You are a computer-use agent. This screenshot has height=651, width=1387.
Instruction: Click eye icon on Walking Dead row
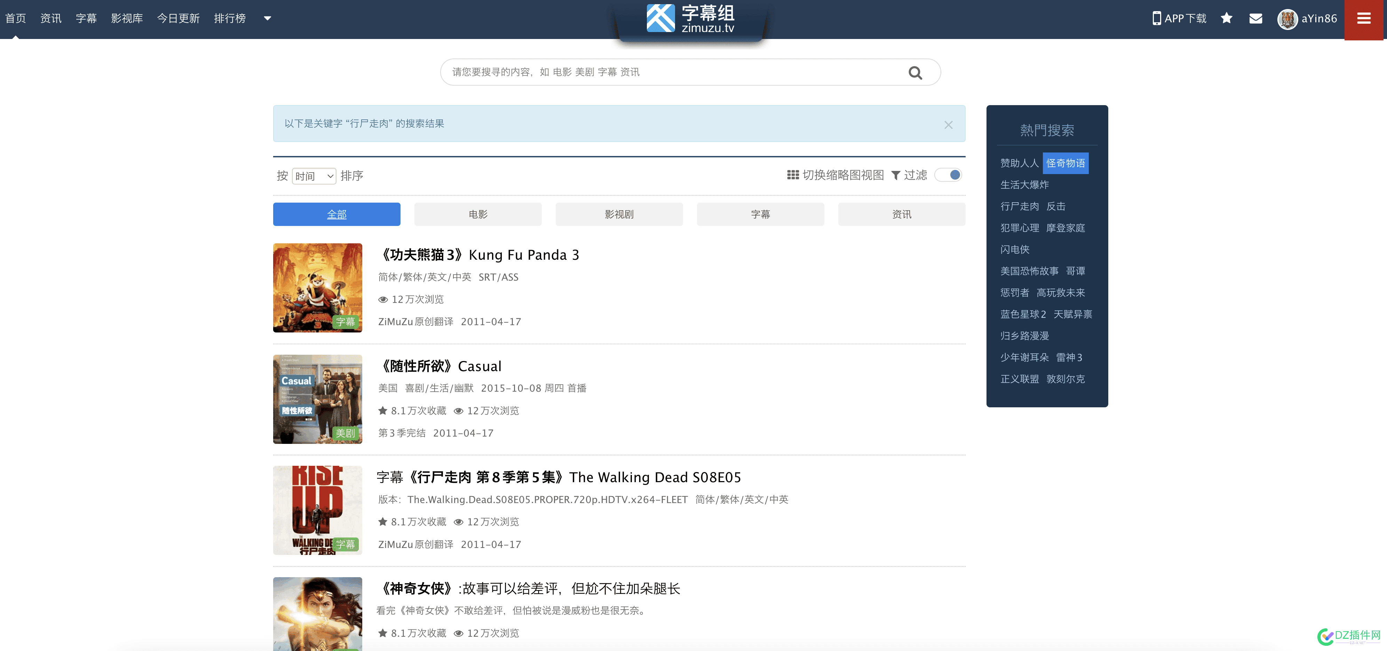tap(459, 522)
